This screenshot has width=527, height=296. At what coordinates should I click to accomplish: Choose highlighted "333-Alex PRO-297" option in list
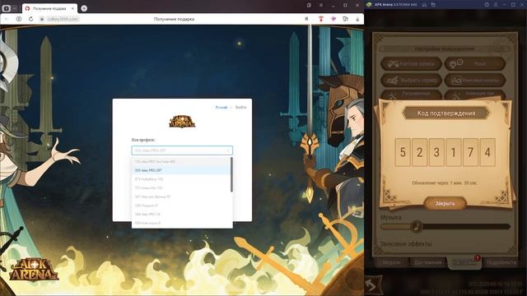tap(181, 170)
